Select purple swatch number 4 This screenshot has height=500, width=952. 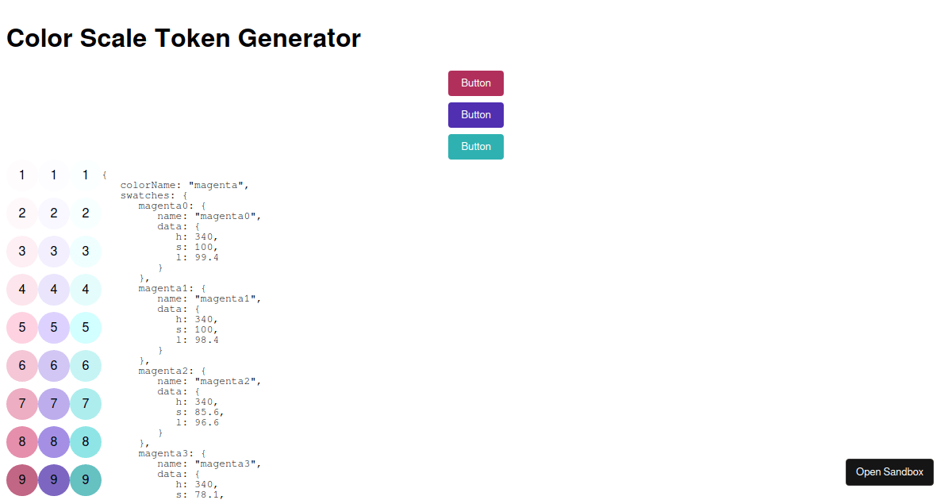[53, 289]
